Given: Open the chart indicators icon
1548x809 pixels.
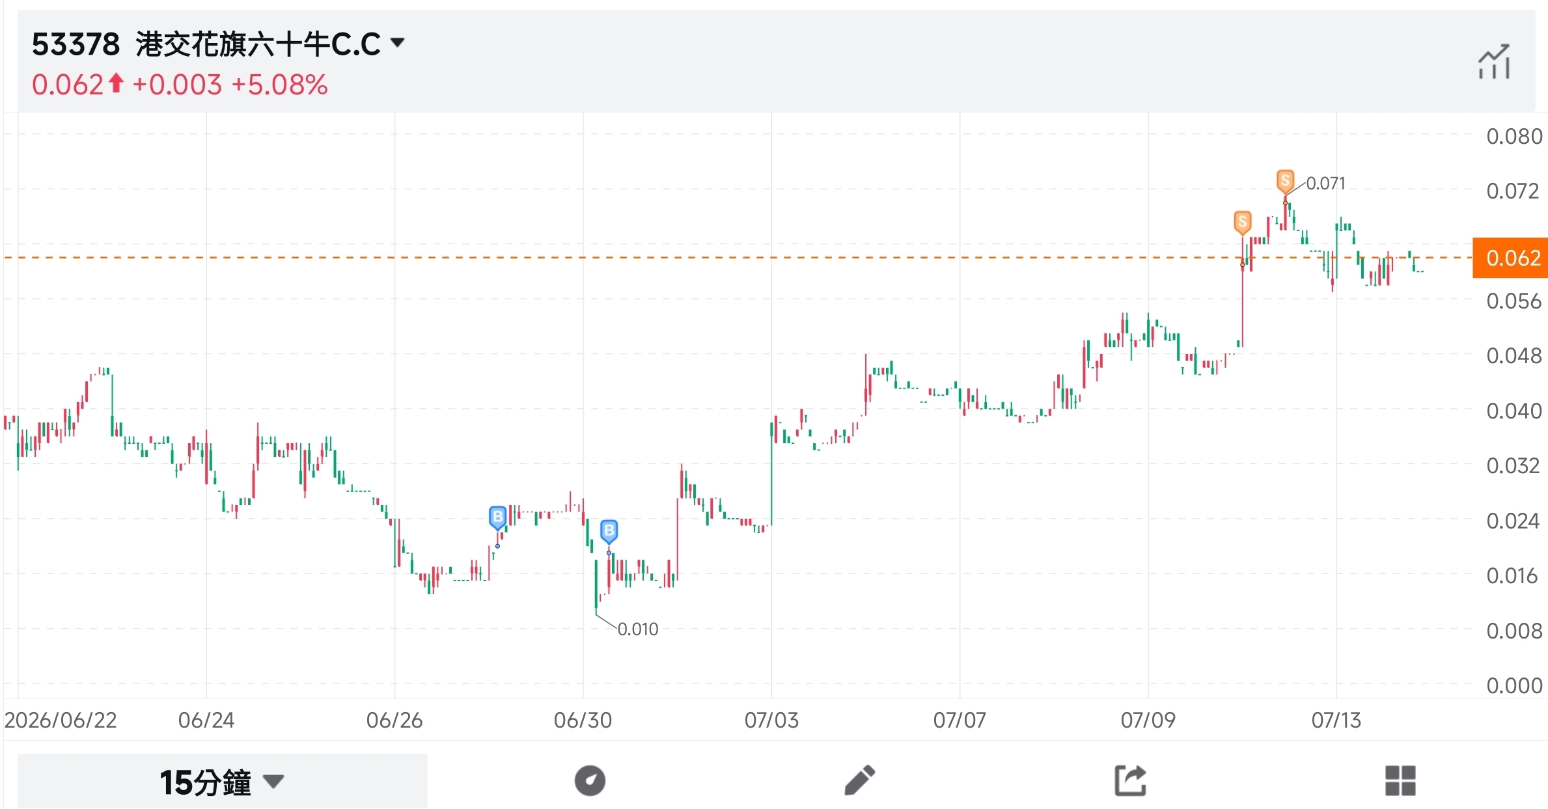Looking at the screenshot, I should click(x=1494, y=62).
